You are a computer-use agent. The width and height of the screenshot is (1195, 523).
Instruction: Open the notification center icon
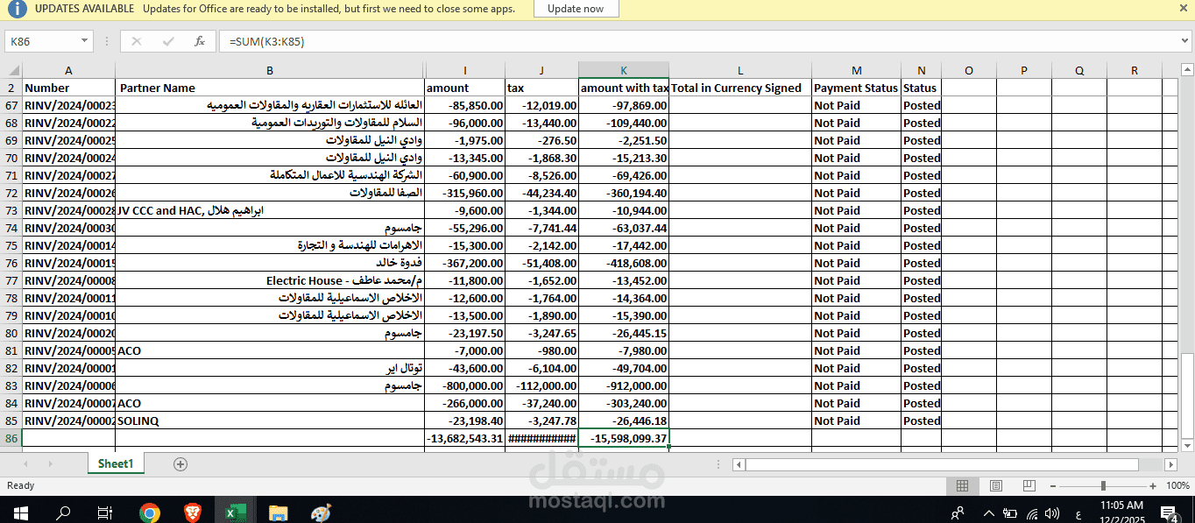coord(1171,512)
